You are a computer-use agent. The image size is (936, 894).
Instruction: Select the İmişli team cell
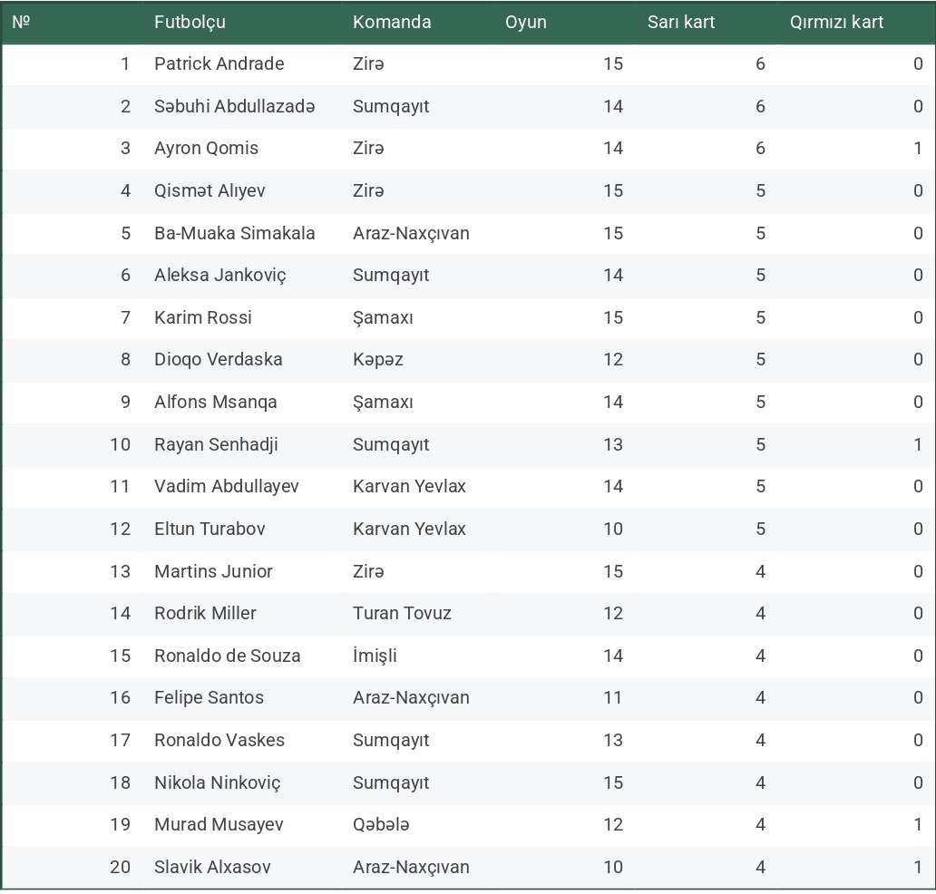coord(375,656)
